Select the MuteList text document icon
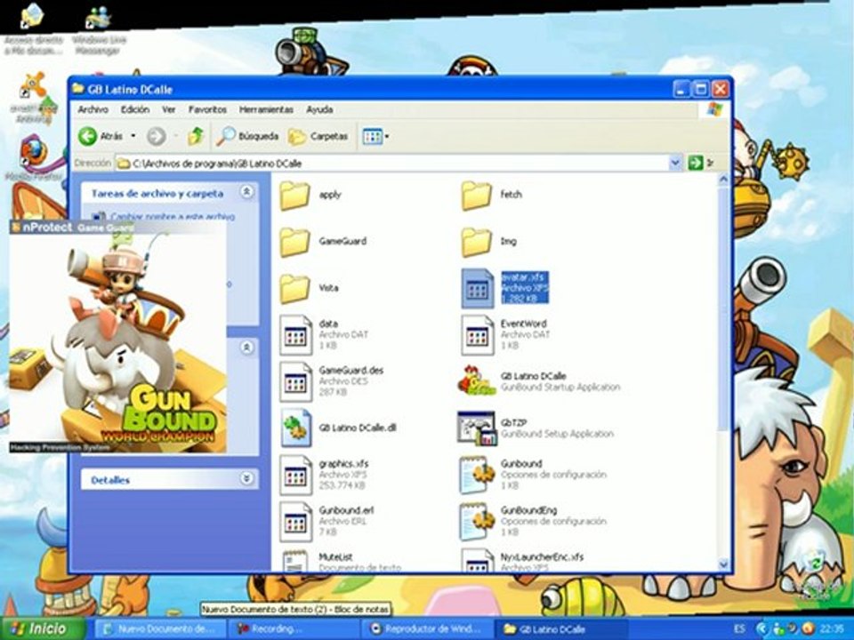This screenshot has width=854, height=640. tap(295, 561)
